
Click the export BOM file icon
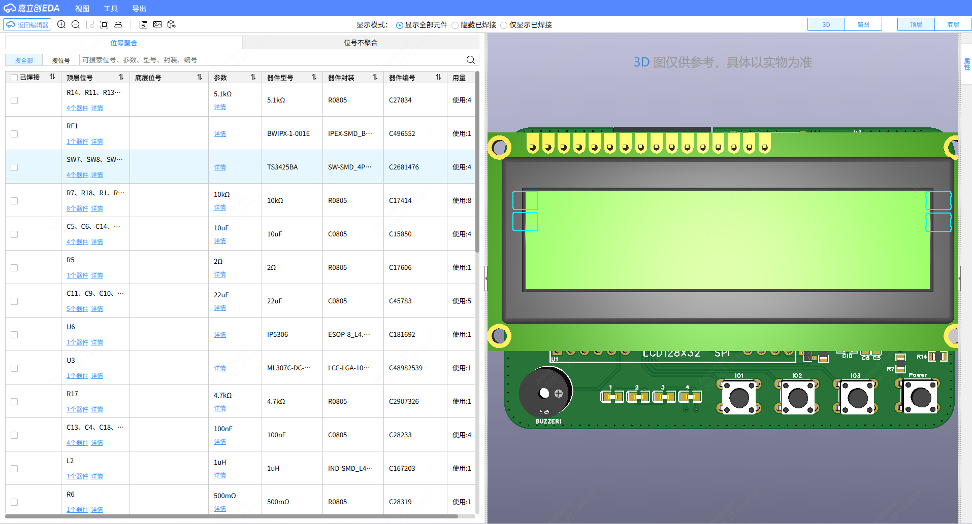click(x=143, y=24)
